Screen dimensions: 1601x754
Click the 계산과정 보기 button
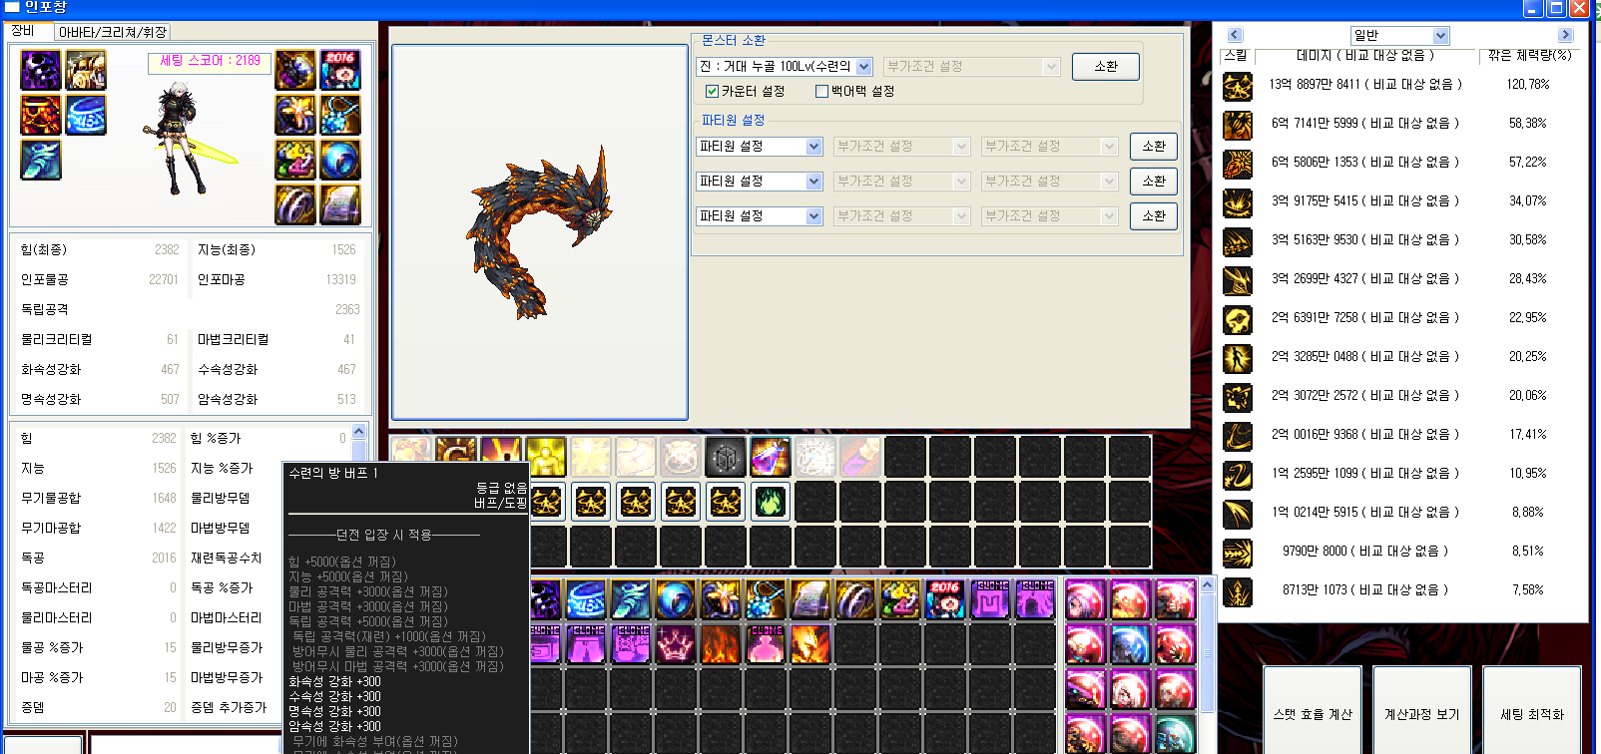tap(1422, 711)
